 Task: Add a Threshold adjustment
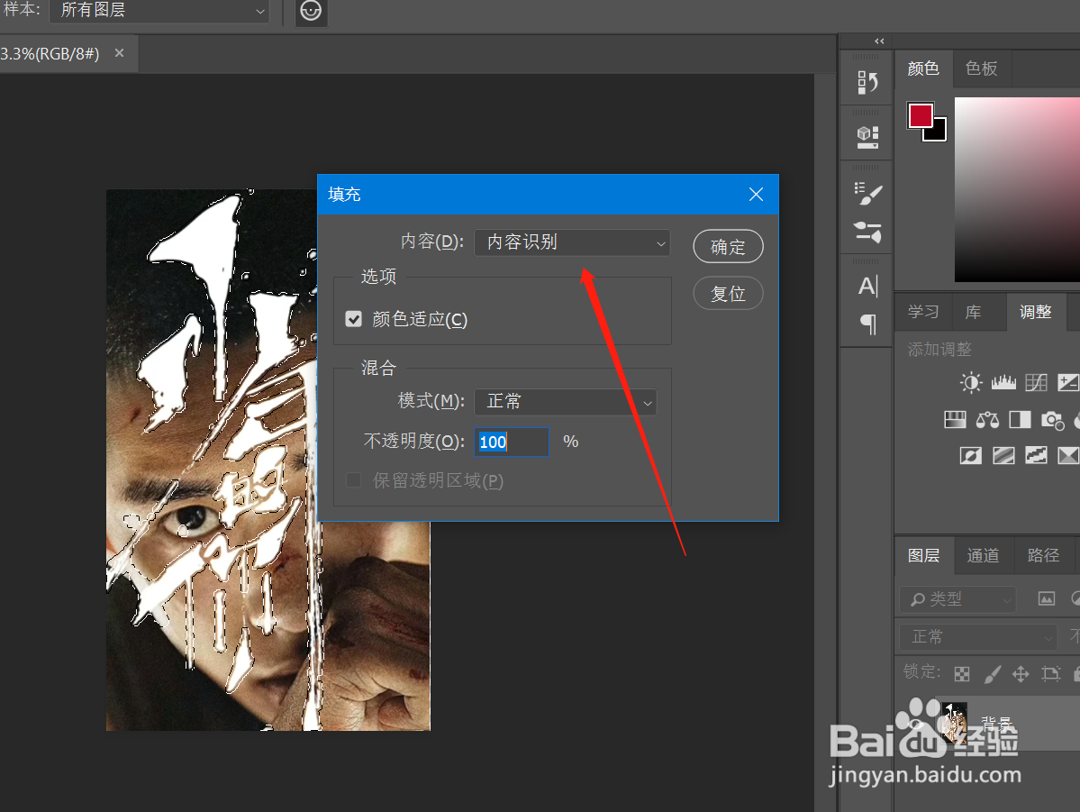coord(1036,456)
